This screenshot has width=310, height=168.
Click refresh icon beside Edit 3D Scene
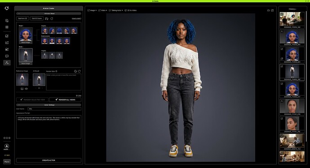(52, 18)
